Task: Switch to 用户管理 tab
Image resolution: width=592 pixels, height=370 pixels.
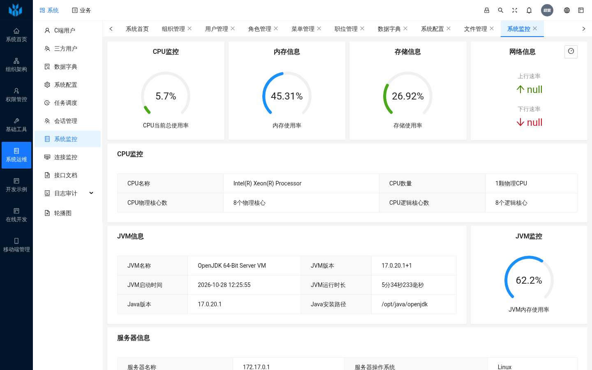Action: click(217, 29)
